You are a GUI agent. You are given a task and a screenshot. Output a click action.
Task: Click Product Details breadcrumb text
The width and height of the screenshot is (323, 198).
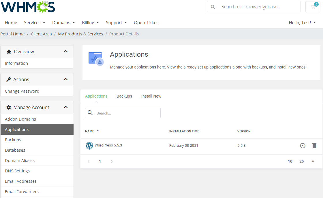(x=124, y=34)
